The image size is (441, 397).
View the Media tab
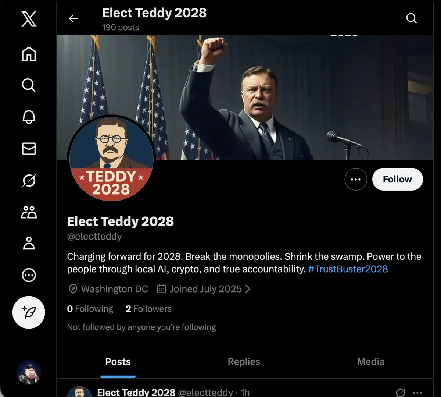click(370, 362)
